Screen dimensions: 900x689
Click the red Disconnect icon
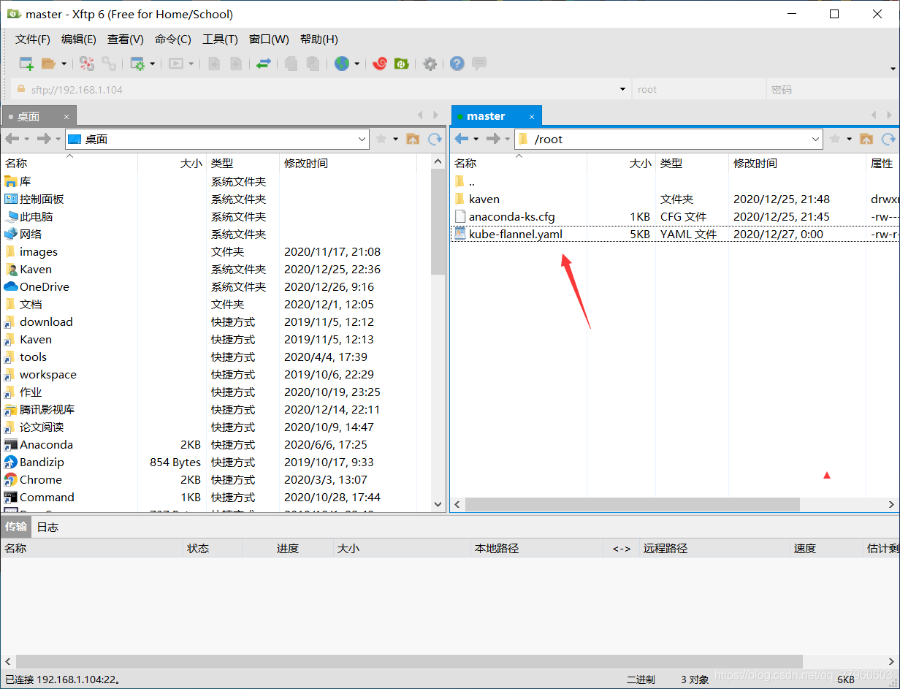87,64
